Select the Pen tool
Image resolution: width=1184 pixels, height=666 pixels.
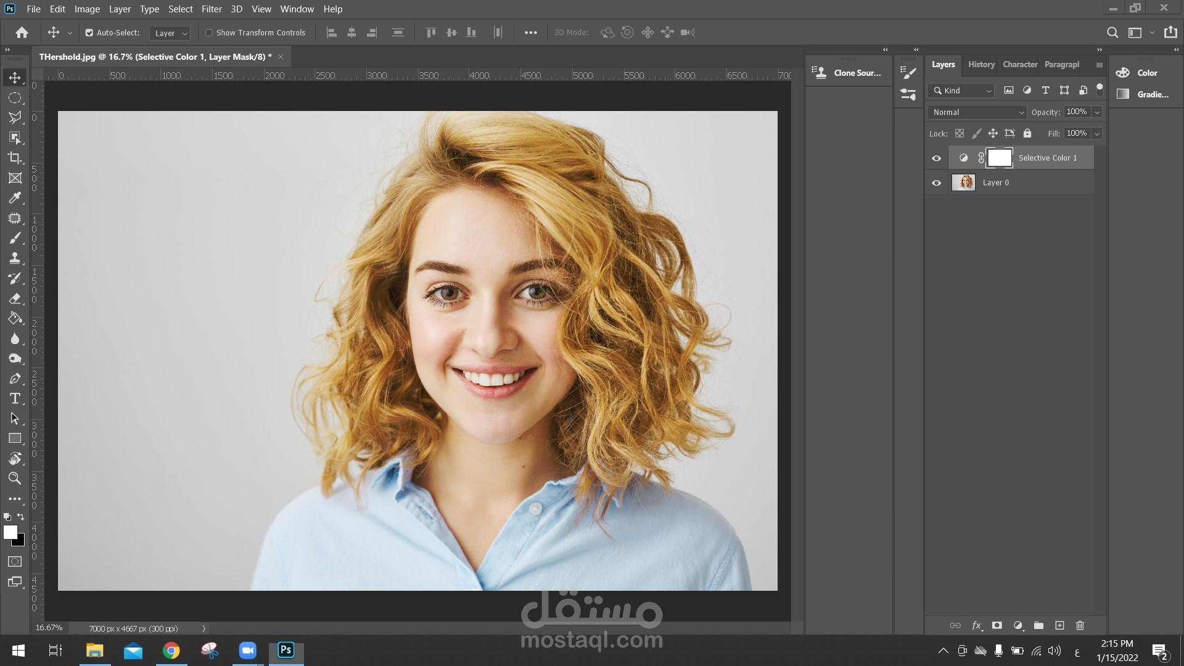click(x=15, y=379)
